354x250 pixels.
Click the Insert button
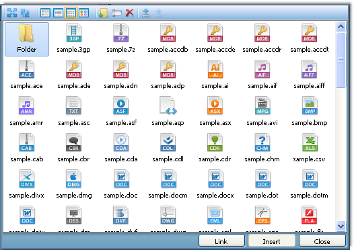click(x=272, y=241)
